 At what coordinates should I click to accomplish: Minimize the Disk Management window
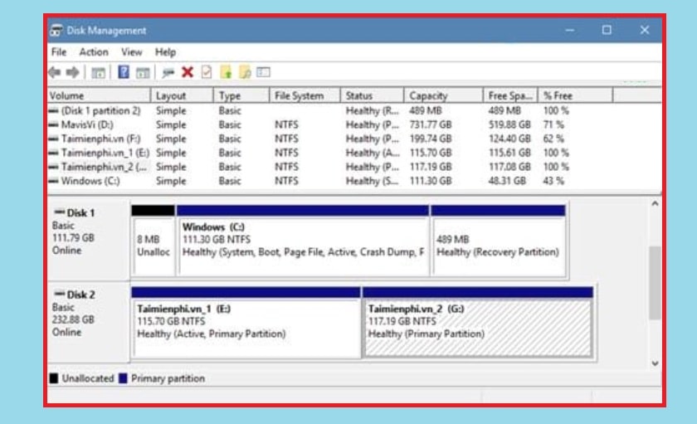[x=570, y=30]
